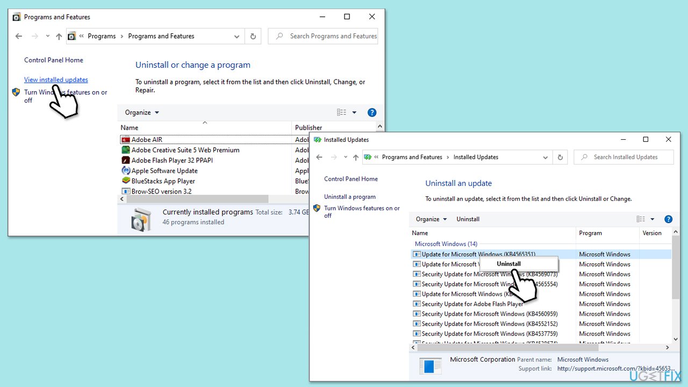Focus the Search Programs and Features field

(323, 36)
